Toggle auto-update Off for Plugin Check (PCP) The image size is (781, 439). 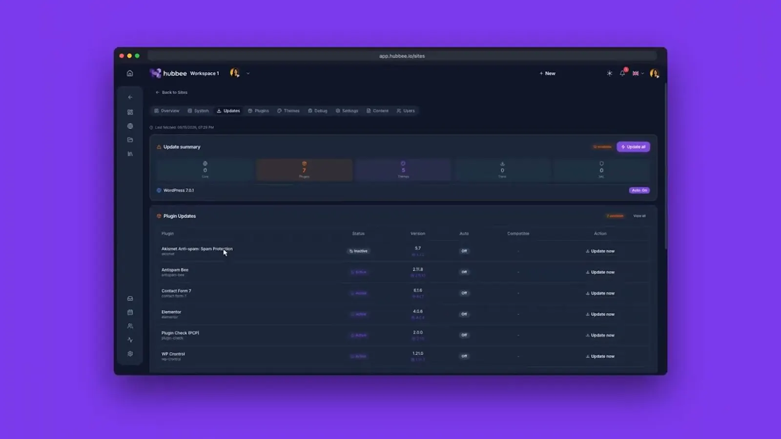coord(464,335)
